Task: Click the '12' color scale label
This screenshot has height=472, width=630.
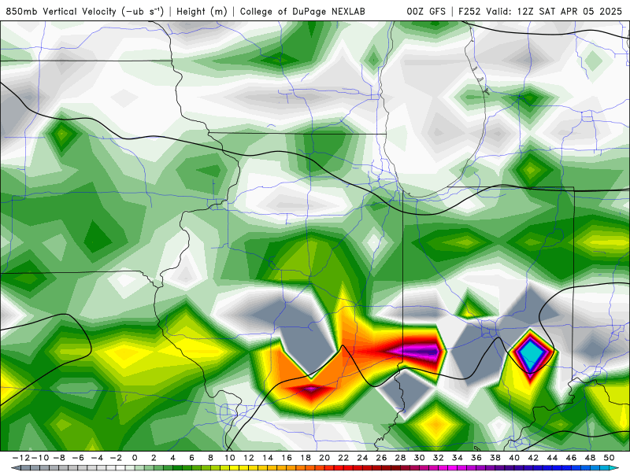Action: (x=249, y=458)
